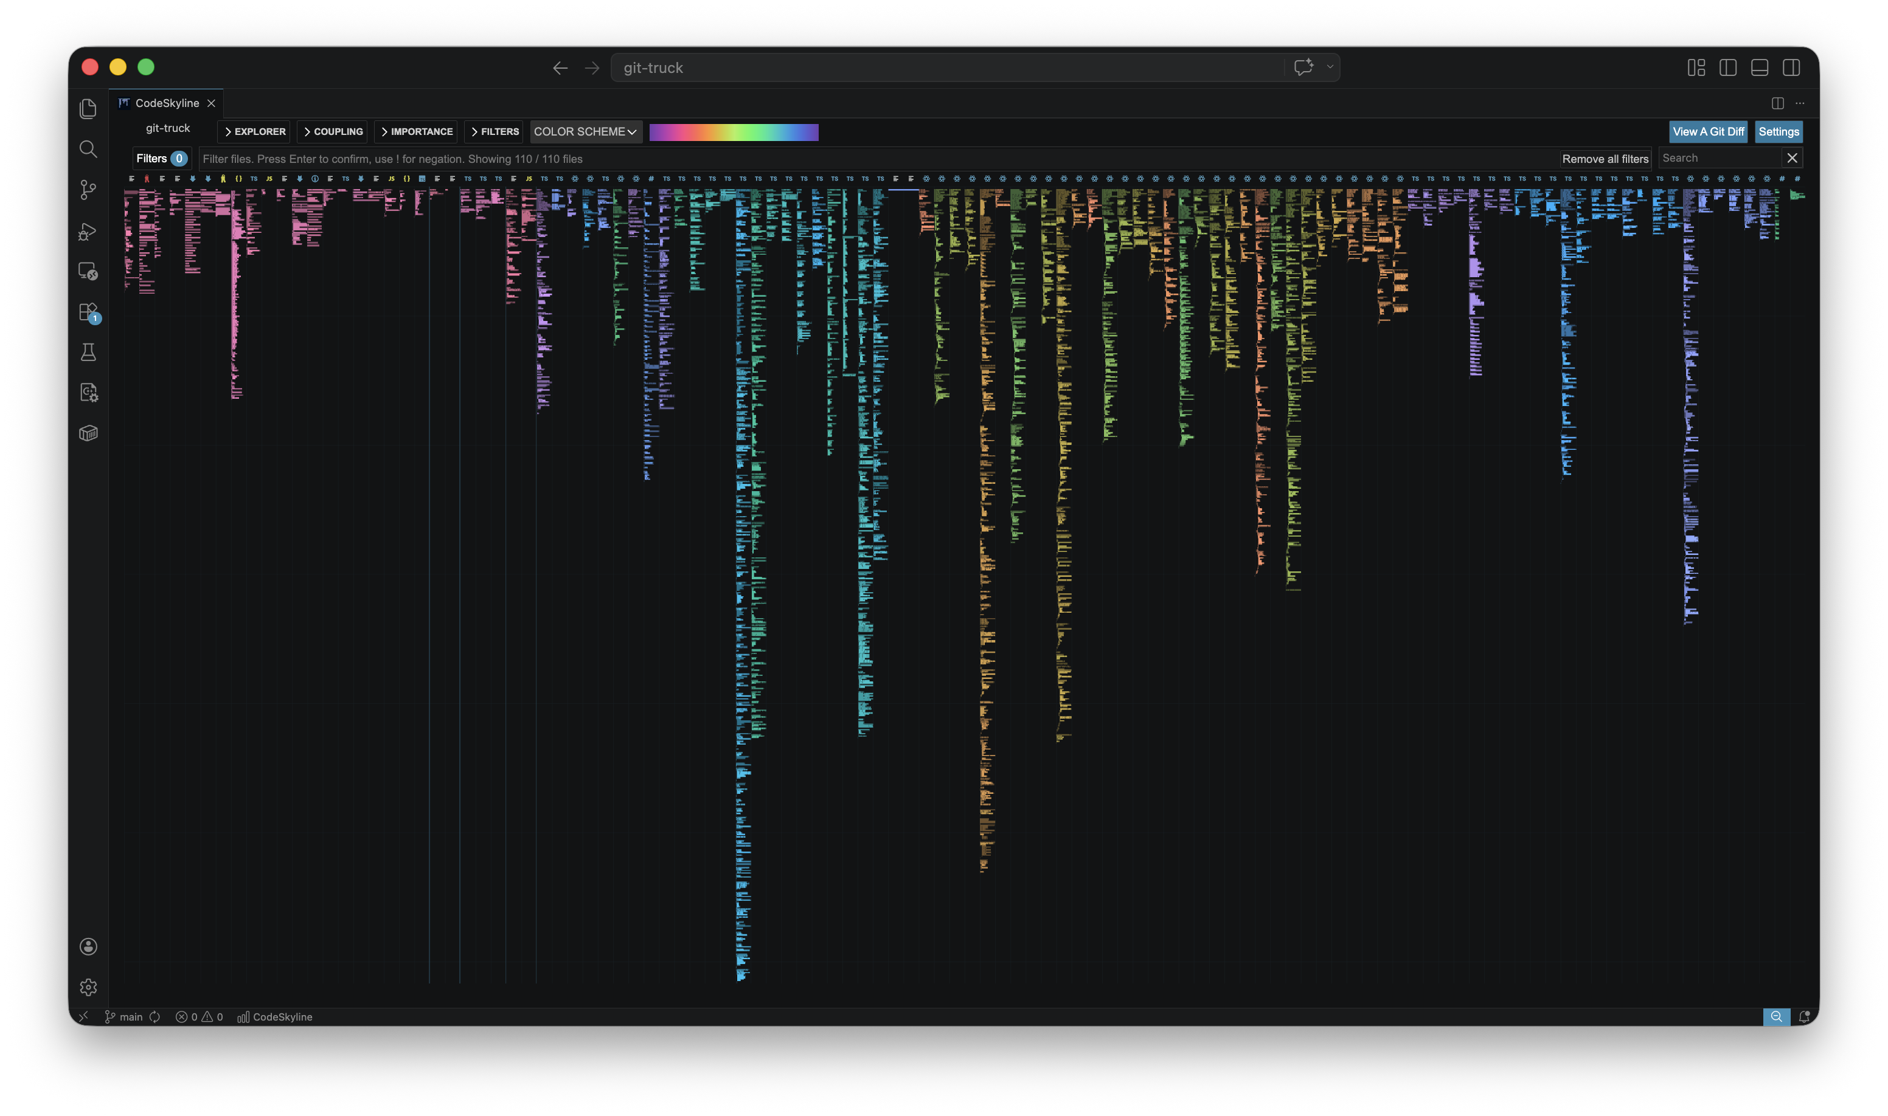The height and width of the screenshot is (1116, 1888).
Task: Open the cube-shaped activity bar icon
Action: pos(88,433)
